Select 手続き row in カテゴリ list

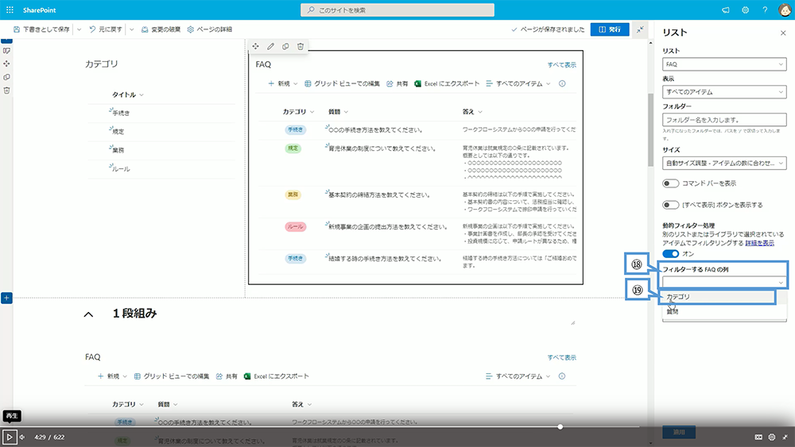pyautogui.click(x=161, y=114)
